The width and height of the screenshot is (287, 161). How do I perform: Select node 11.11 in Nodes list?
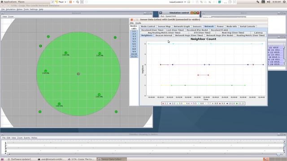coord(134,57)
